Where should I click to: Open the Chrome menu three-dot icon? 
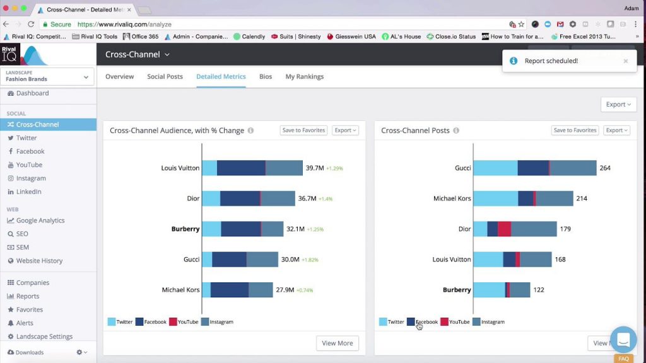pyautogui.click(x=636, y=25)
